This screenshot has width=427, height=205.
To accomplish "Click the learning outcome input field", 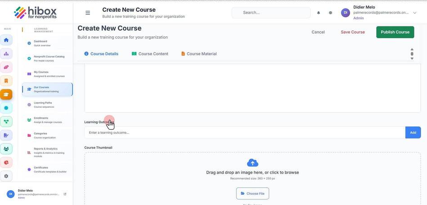I will [x=245, y=132].
